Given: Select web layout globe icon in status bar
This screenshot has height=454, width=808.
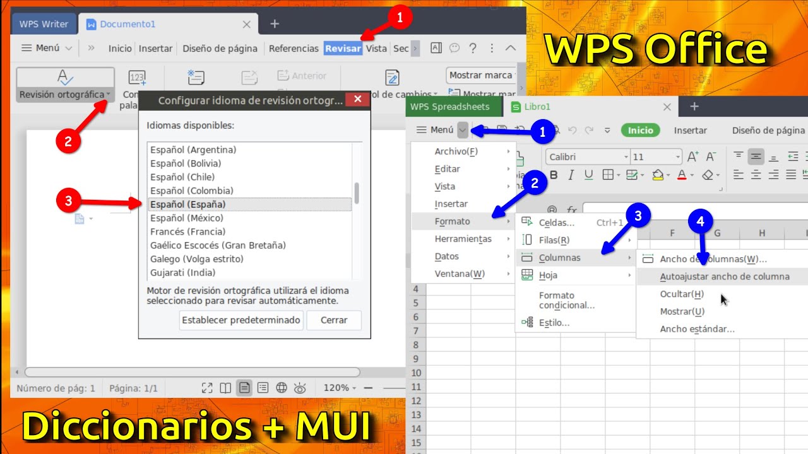Looking at the screenshot, I should 282,388.
